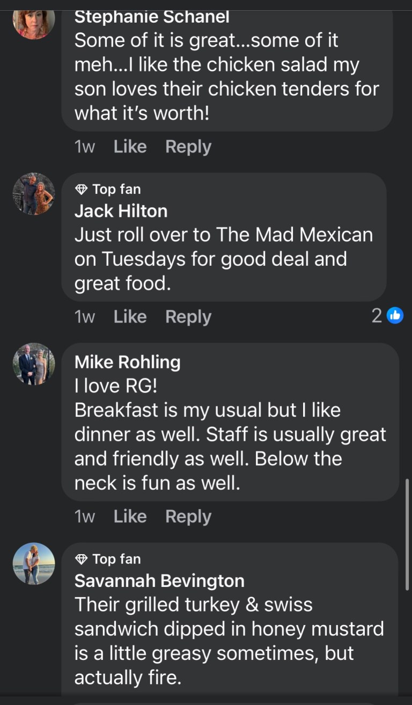Viewport: 412px width, 705px height.
Task: Open the Savannah Bevington name link
Action: (159, 581)
